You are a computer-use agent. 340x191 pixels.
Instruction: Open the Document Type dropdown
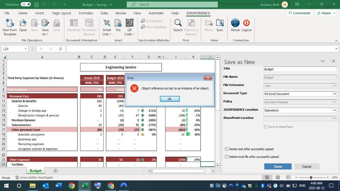coord(335,94)
